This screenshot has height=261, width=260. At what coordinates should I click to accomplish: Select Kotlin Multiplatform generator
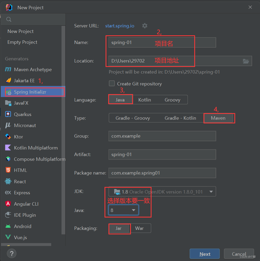(36, 148)
